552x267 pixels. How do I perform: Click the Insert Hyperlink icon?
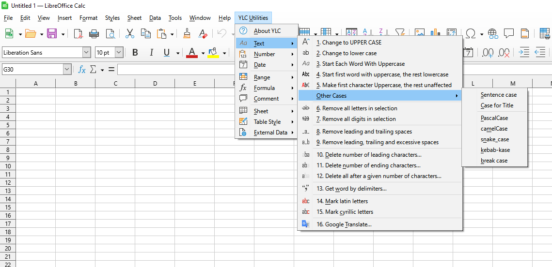pos(493,33)
